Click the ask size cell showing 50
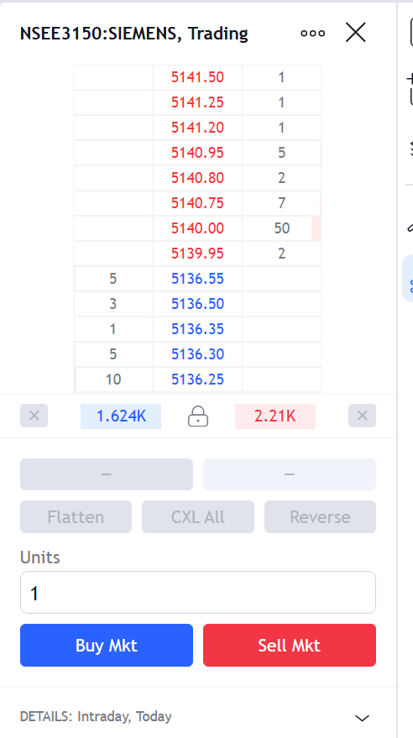This screenshot has height=738, width=413. coord(282,228)
